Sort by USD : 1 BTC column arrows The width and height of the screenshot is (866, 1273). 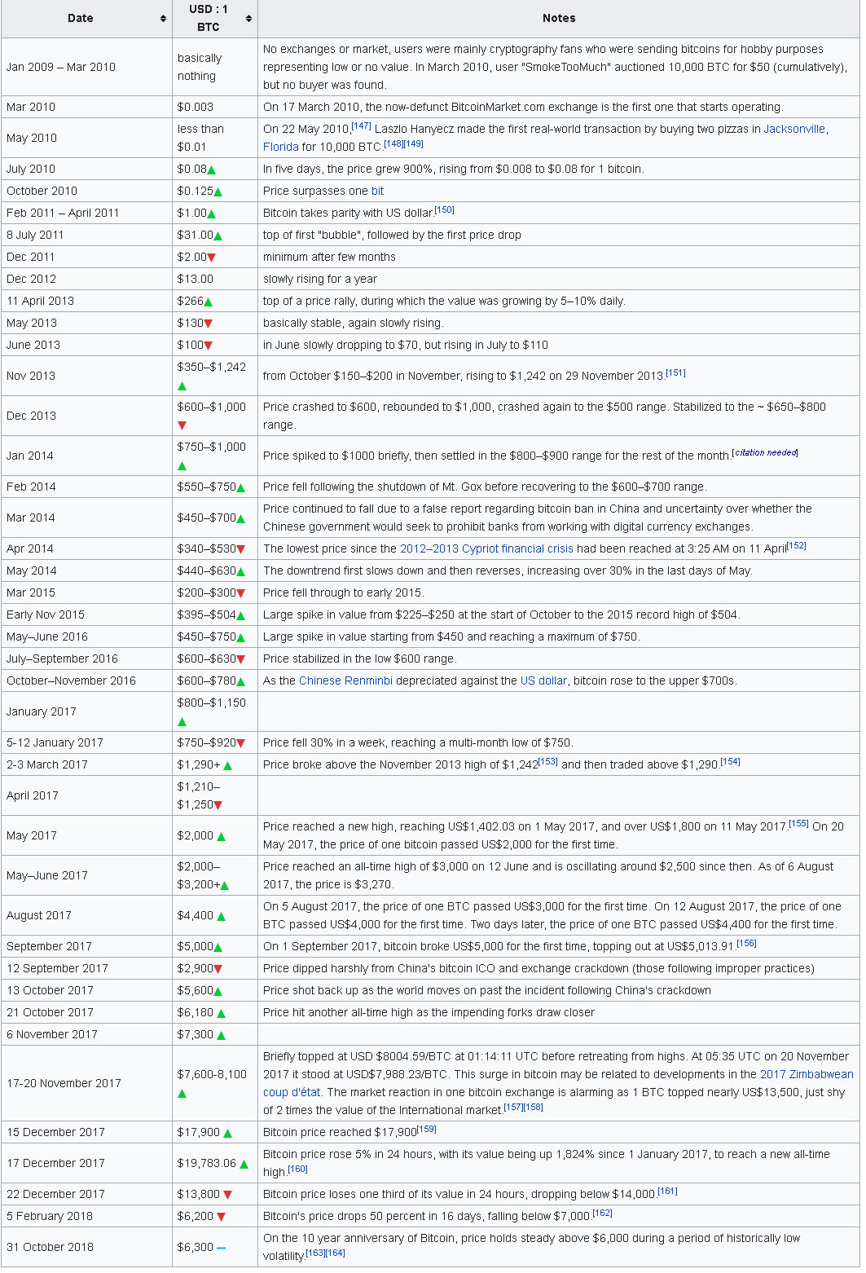[248, 19]
